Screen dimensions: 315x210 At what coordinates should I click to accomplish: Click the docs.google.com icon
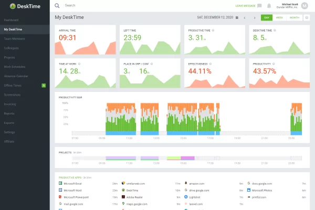pyautogui.click(x=249, y=183)
